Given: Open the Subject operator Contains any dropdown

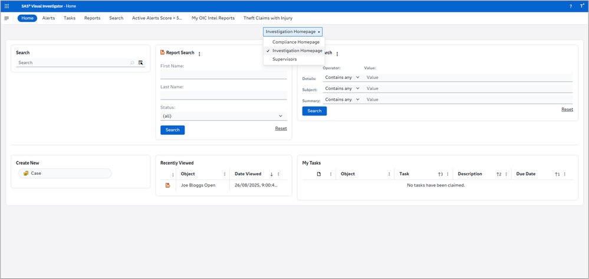Looking at the screenshot, I should pos(342,88).
